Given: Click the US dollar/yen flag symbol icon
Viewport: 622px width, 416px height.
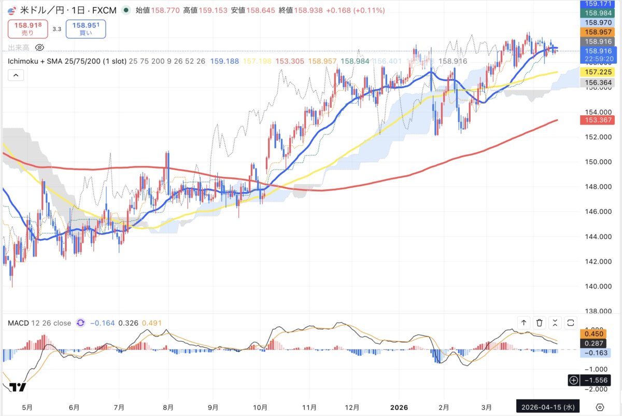Looking at the screenshot, I should (x=12, y=10).
